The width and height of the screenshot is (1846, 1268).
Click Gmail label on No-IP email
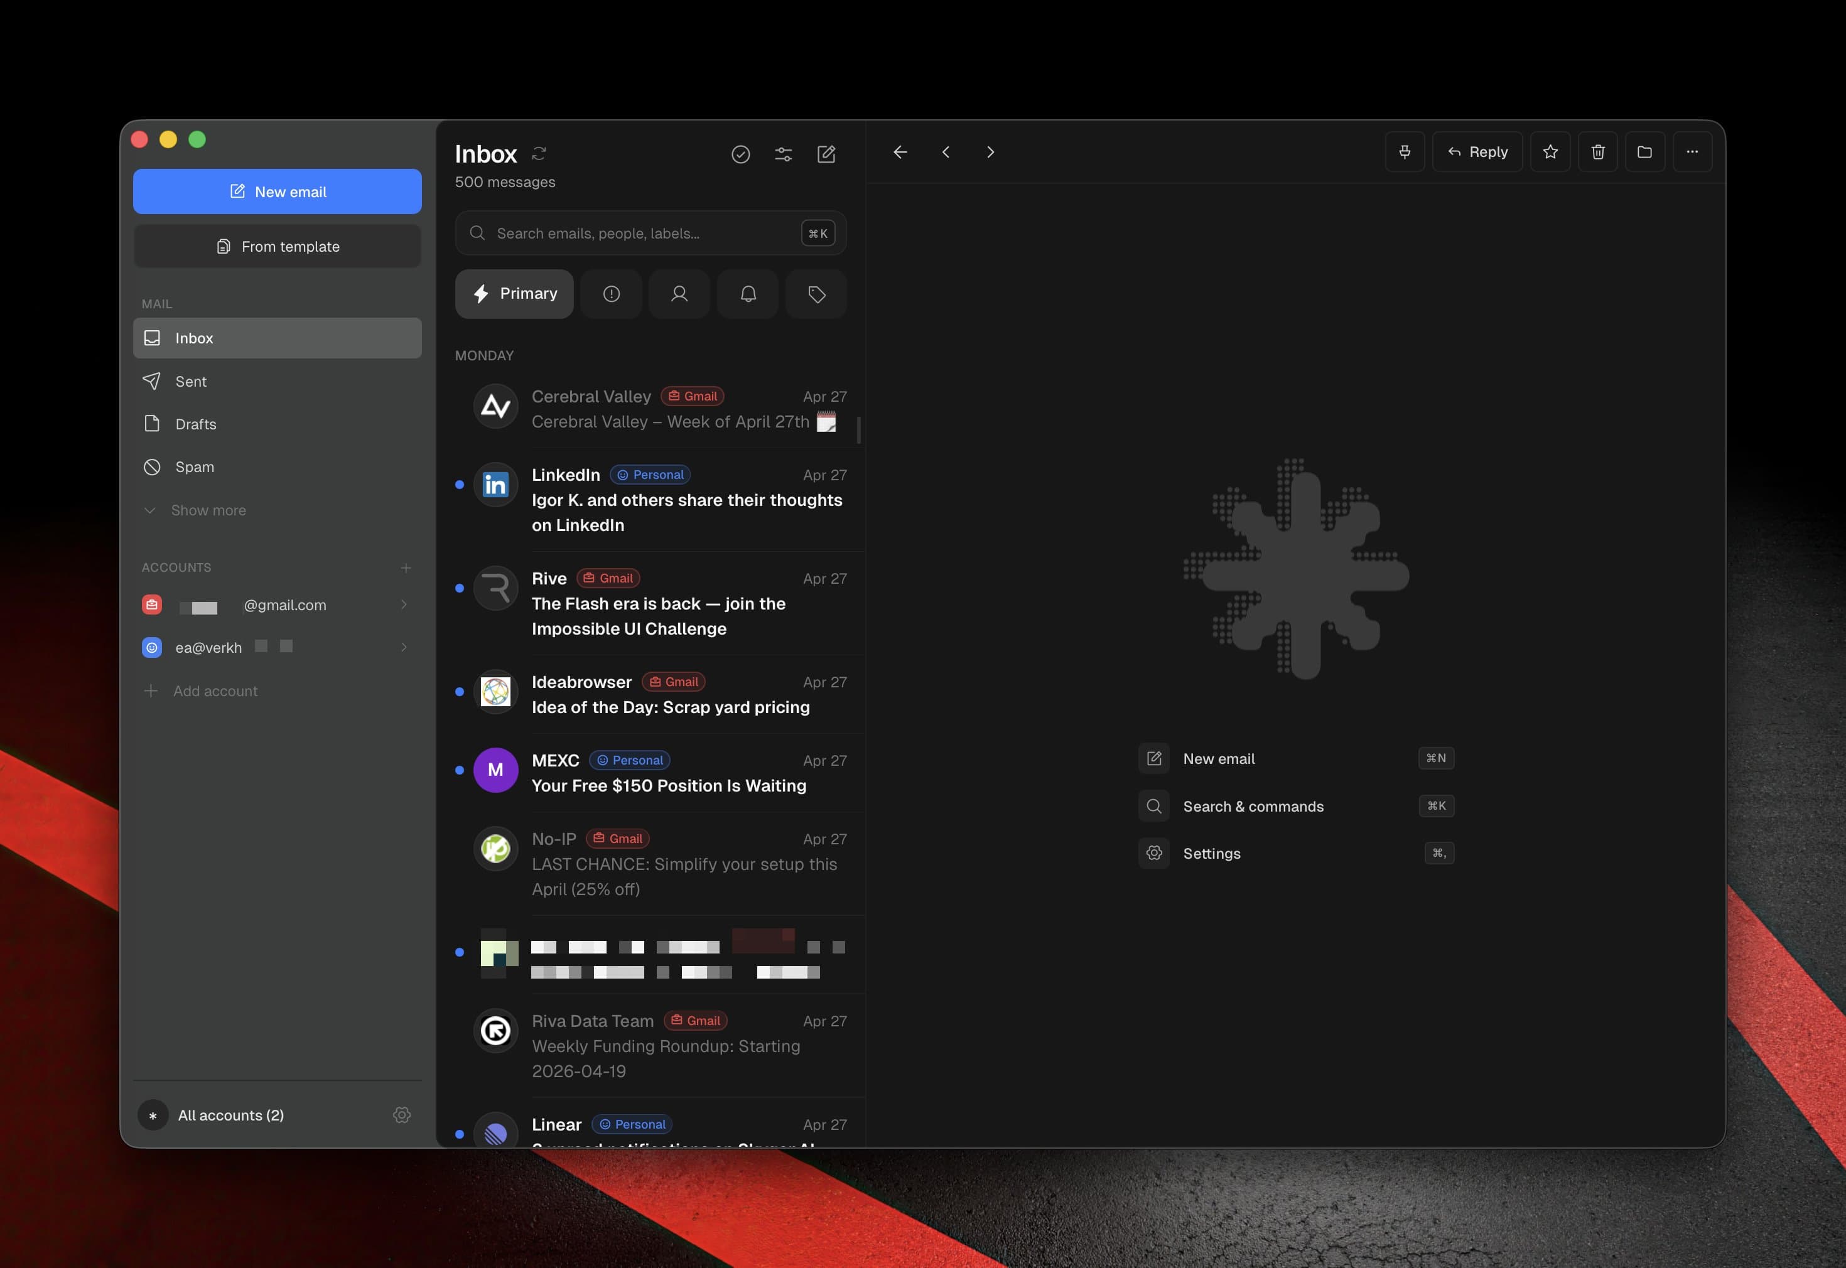click(x=618, y=839)
